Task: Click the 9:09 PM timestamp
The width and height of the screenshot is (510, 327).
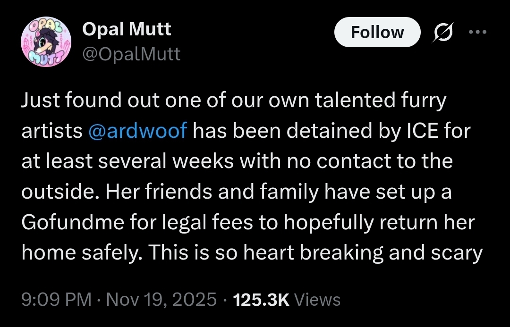Action: [57, 300]
